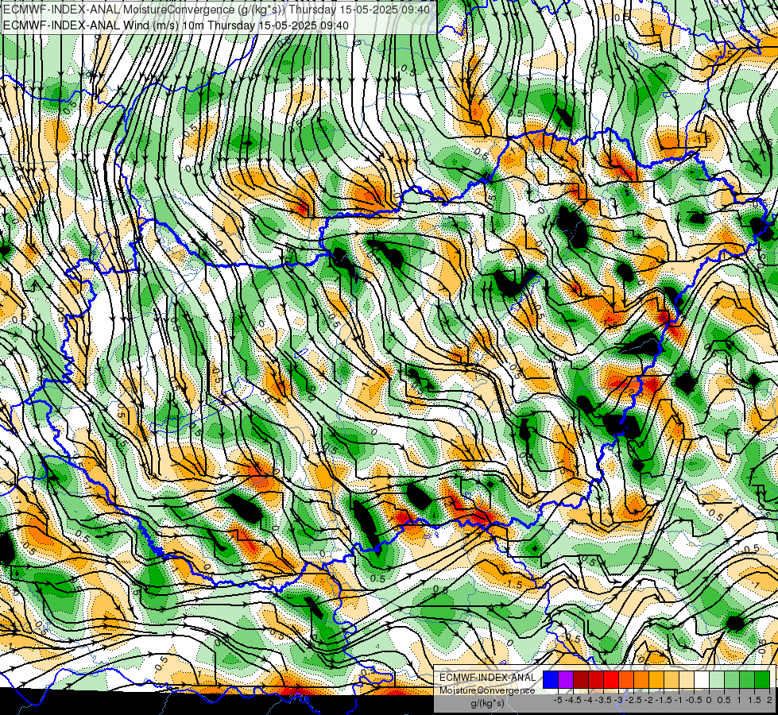The image size is (778, 715).
Task: Click the -3.5 tick label on legend scale
Action: pos(603,700)
